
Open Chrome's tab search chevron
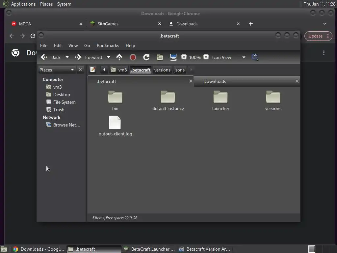[x=325, y=24]
